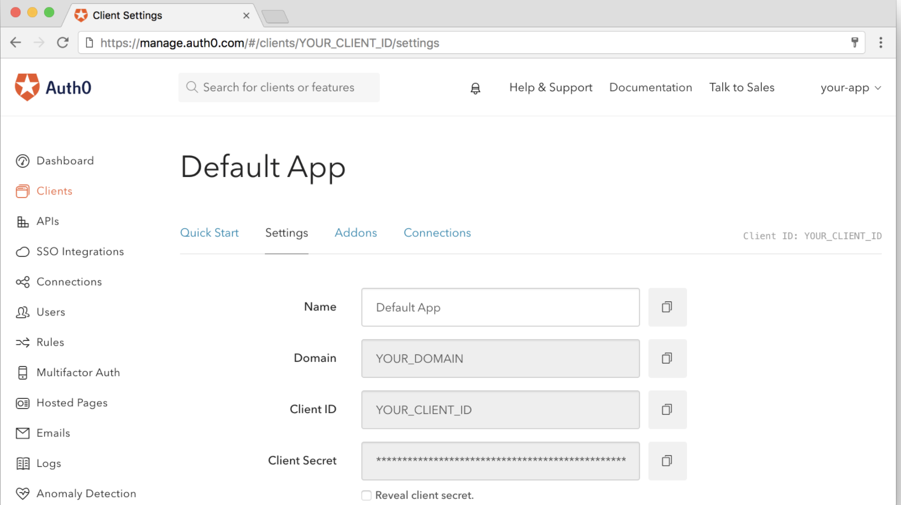Open Anomaly Detection in the sidebar
The width and height of the screenshot is (901, 505).
coord(86,494)
